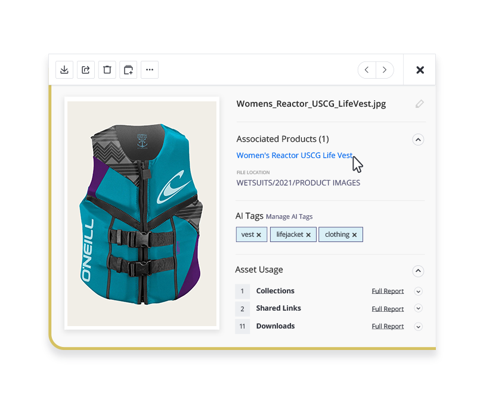The height and width of the screenshot is (409, 477).
Task: Go to the previous asset arrow
Action: tap(367, 70)
